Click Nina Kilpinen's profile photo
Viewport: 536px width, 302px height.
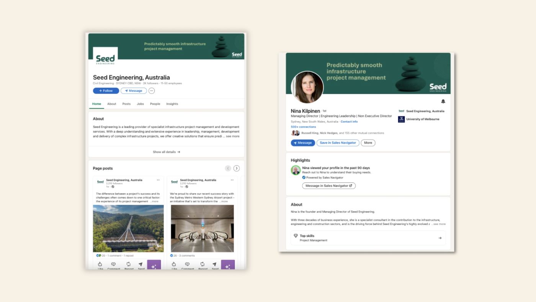click(307, 87)
